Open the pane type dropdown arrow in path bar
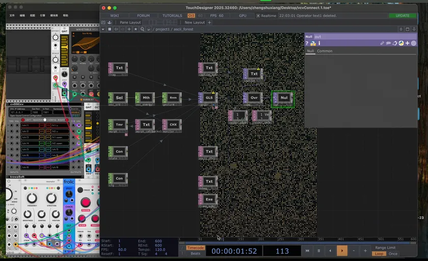The width and height of the screenshot is (428, 261). (x=103, y=29)
